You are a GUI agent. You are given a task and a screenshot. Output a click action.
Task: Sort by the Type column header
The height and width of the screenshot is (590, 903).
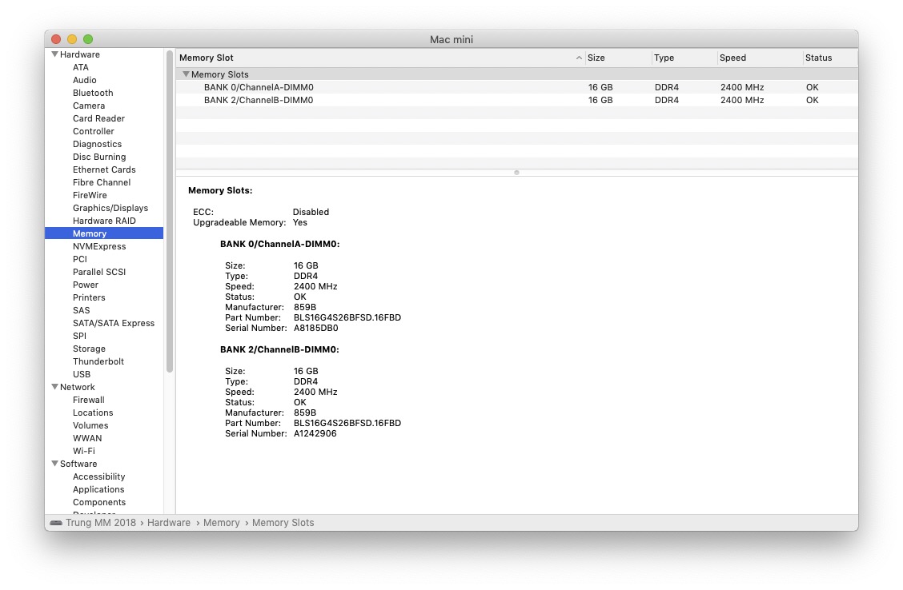tap(684, 58)
